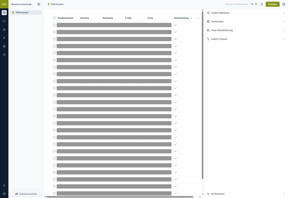Click the scroll-down arrow of vertical scrollbar
This screenshot has height=198, width=288.
pyautogui.click(x=203, y=194)
